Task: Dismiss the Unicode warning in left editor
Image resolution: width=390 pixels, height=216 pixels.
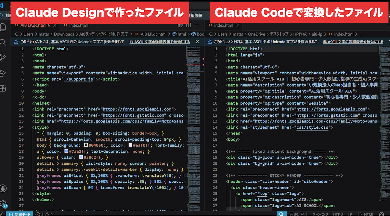Action: tap(197, 42)
